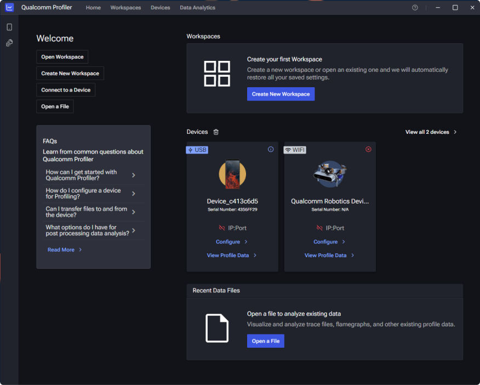Viewport: 480px width, 385px height.
Task: Switch to the Data Analytics tab
Action: 197,7
